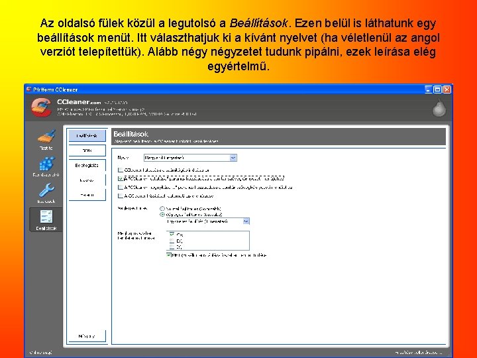Click the CCleaner.com header title
Screen dimensions: 477x358
point(79,102)
